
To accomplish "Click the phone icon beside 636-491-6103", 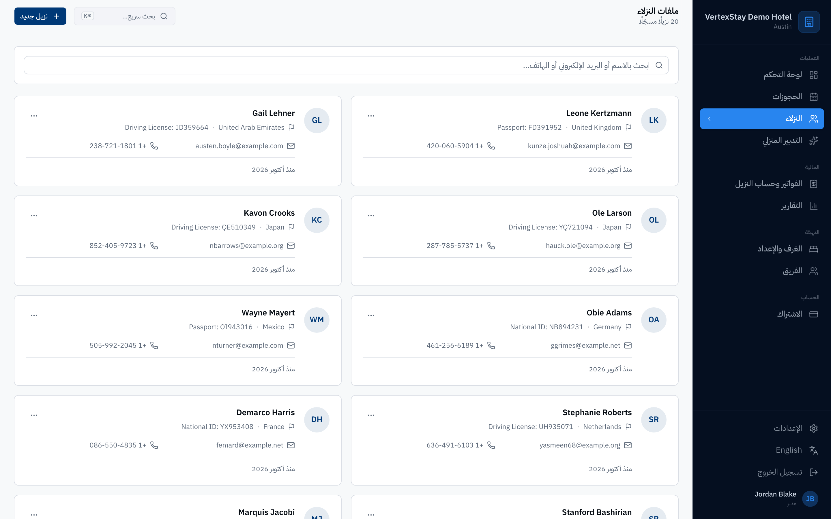I will point(491,445).
